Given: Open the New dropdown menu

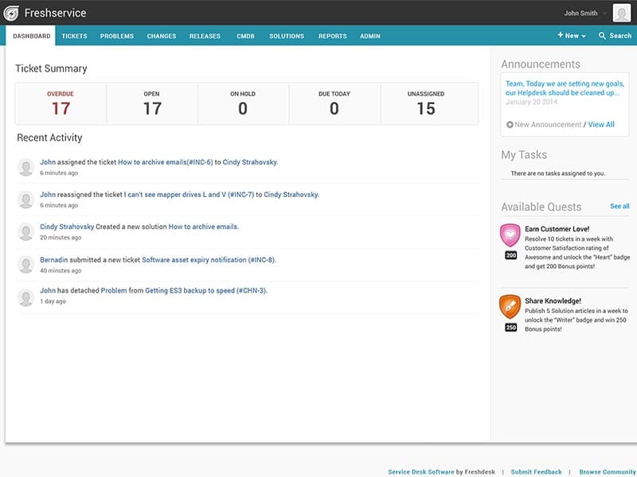Looking at the screenshot, I should click(572, 36).
